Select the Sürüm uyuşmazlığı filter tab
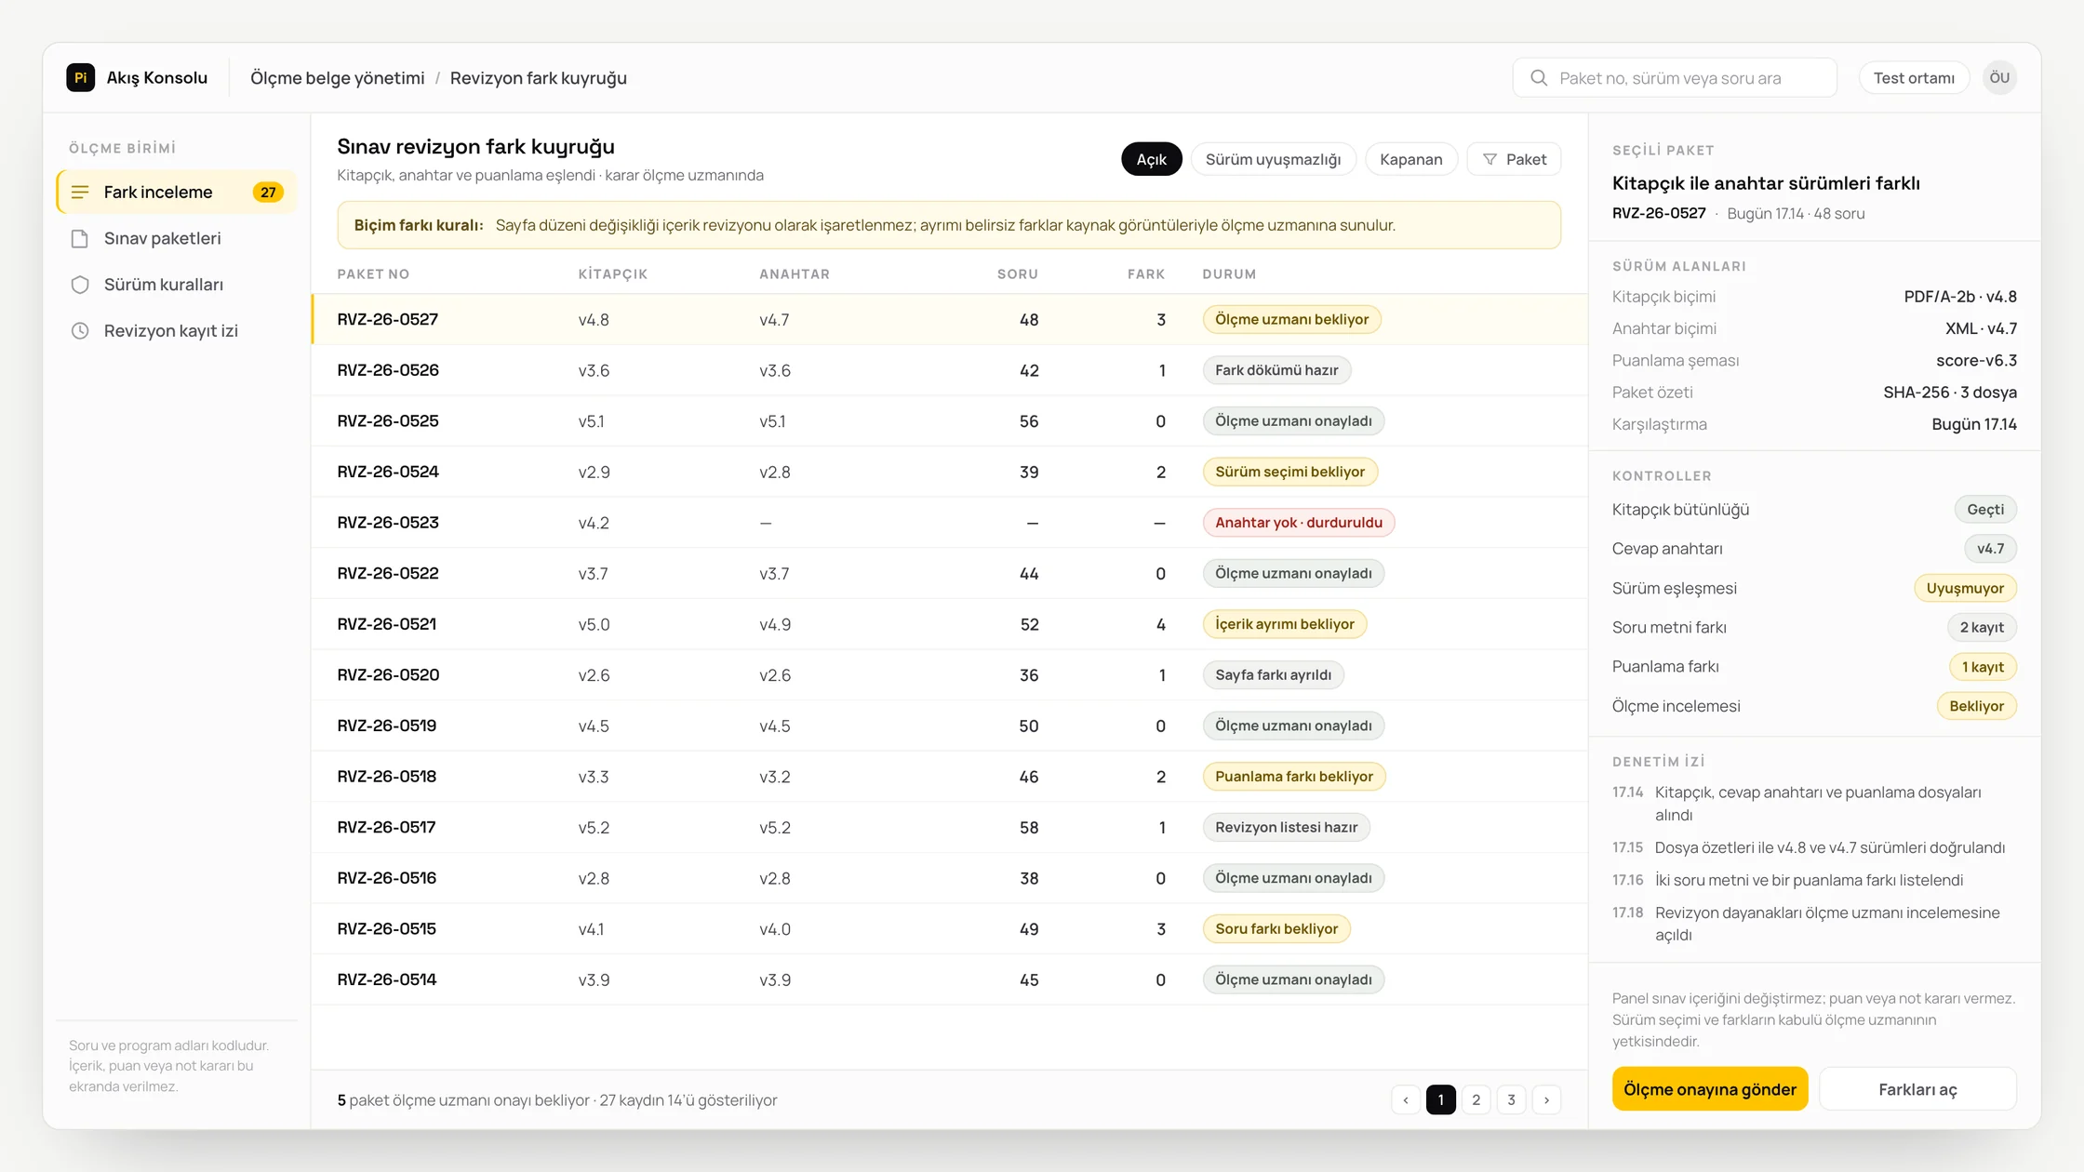Image resolution: width=2084 pixels, height=1172 pixels. (x=1273, y=159)
